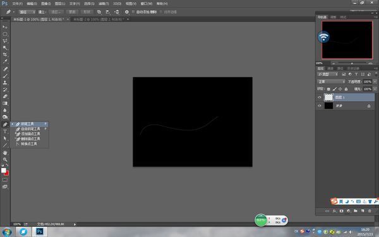Viewport: 379px width, 237px height.
Task: Select the Magic Wand tool
Action: click(5, 47)
